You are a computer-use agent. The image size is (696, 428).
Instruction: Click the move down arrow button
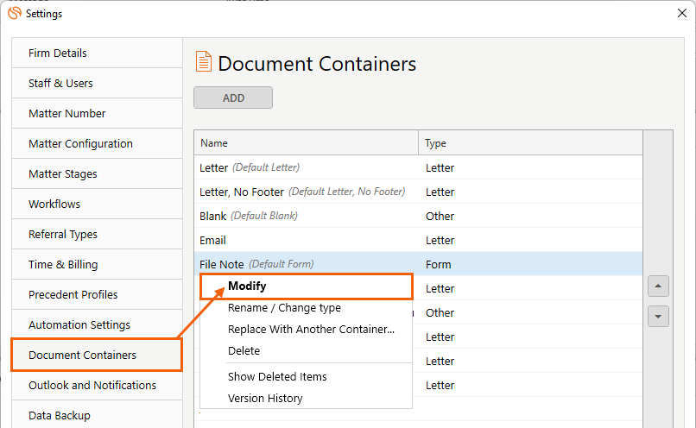[658, 317]
